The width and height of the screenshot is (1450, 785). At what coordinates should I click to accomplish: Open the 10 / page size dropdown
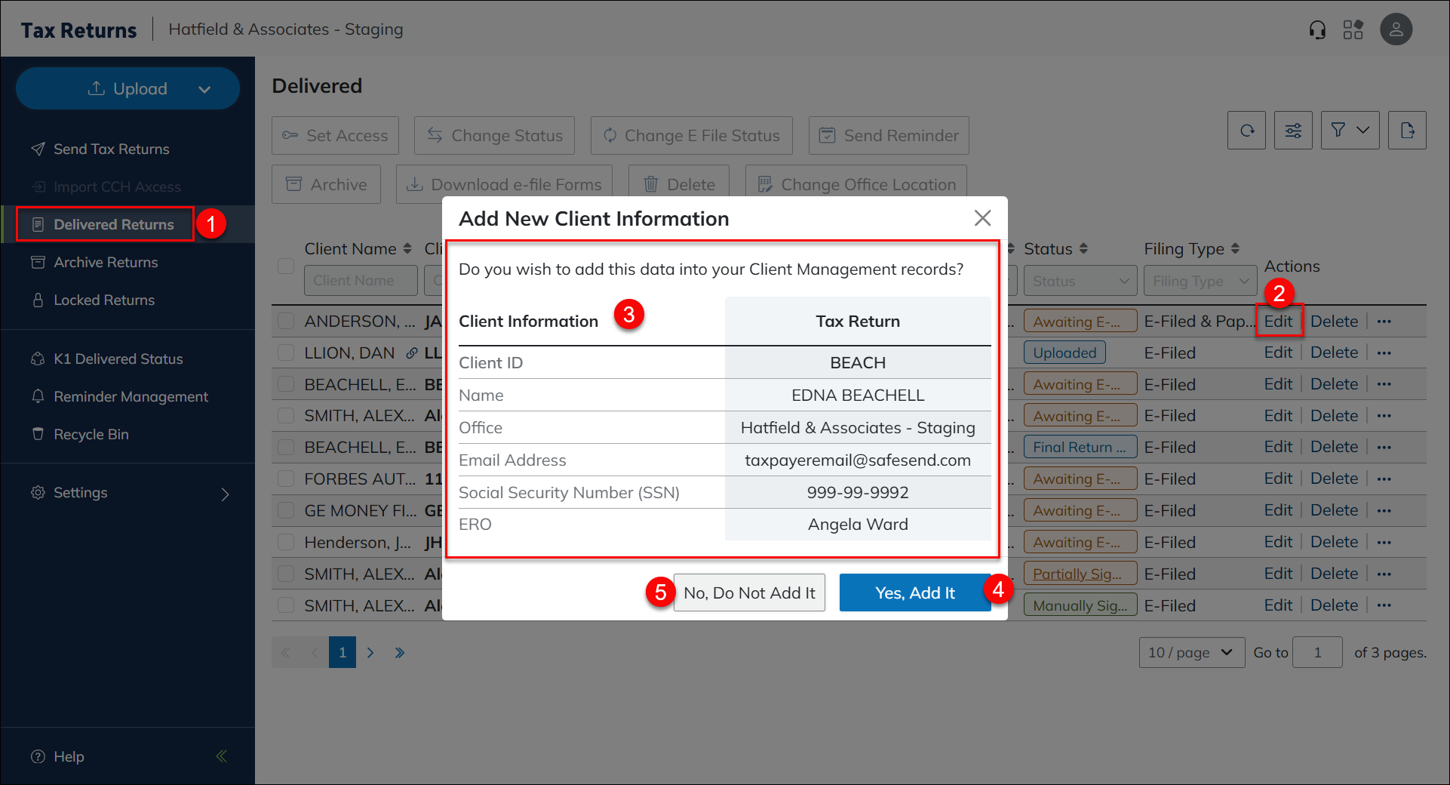point(1191,653)
